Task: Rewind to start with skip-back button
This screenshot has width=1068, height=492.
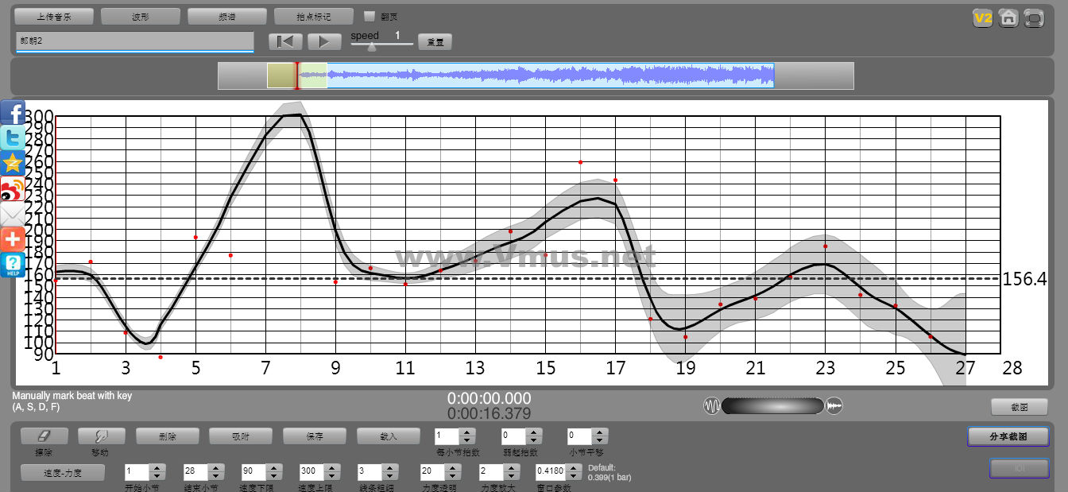Action: pos(285,41)
